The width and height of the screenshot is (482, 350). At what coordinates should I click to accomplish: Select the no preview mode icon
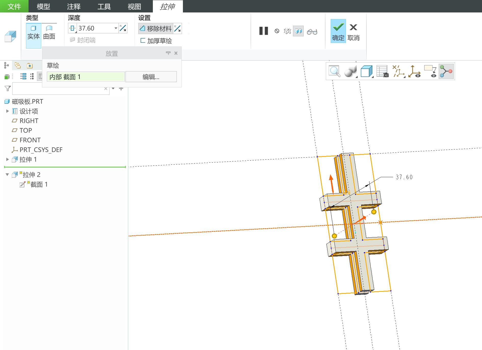tap(277, 31)
